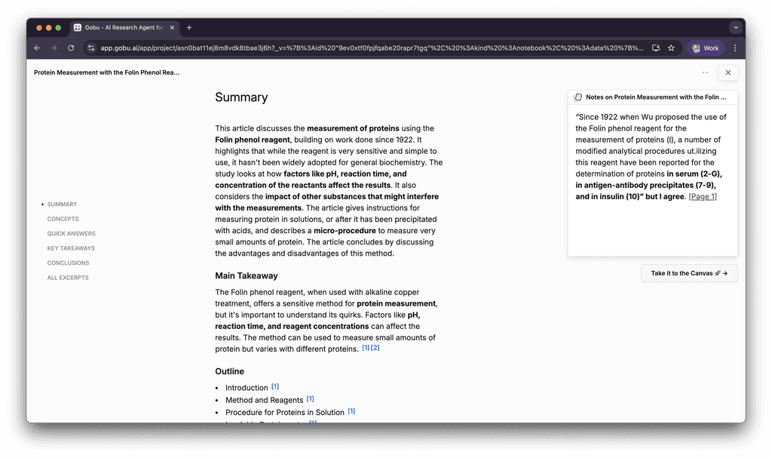This screenshot has width=772, height=458.
Task: Expand the chevron at the browser's top right
Action: point(735,27)
